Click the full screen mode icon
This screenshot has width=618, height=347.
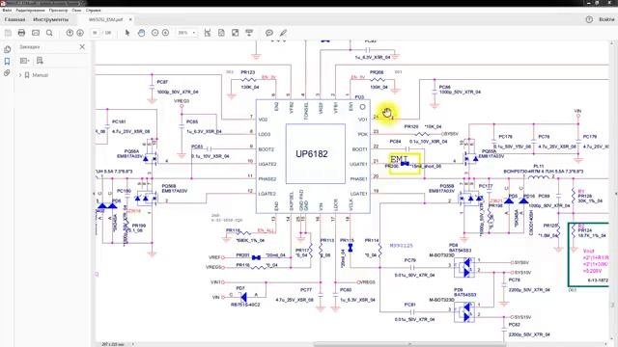click(x=235, y=33)
